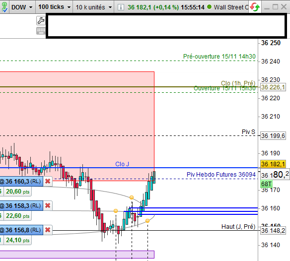Click the green market status dot
The height and width of the screenshot is (261, 290).
210,7
